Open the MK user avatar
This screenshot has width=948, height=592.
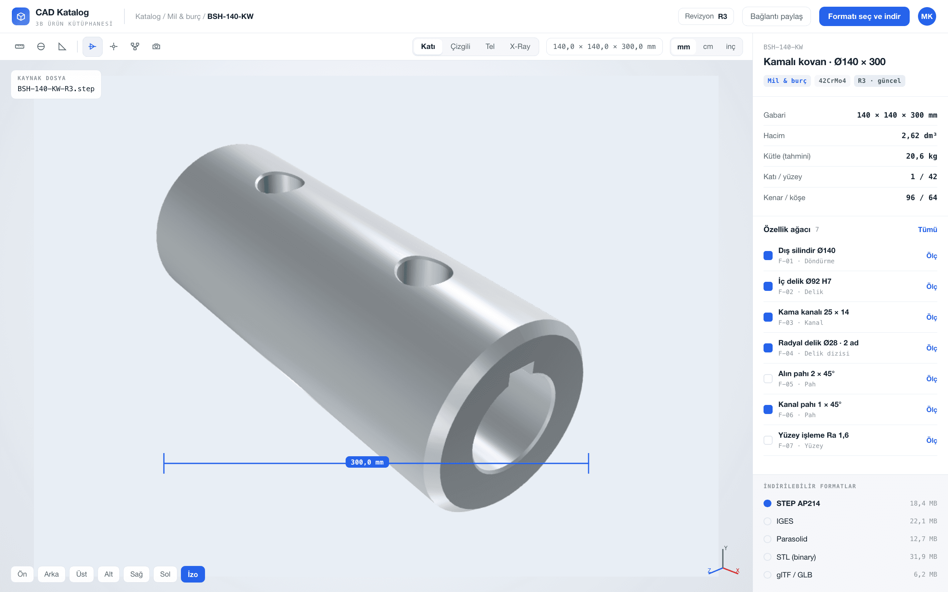[927, 16]
